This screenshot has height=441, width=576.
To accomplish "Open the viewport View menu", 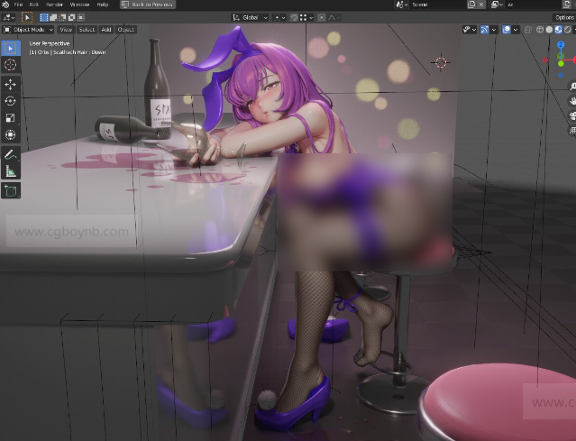I will [66, 30].
